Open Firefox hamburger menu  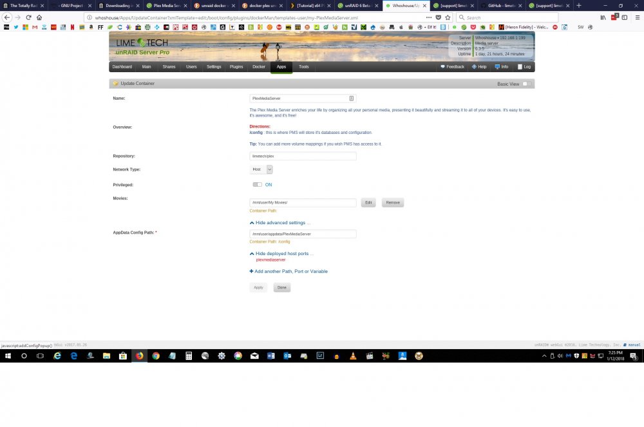pyautogui.click(x=638, y=17)
